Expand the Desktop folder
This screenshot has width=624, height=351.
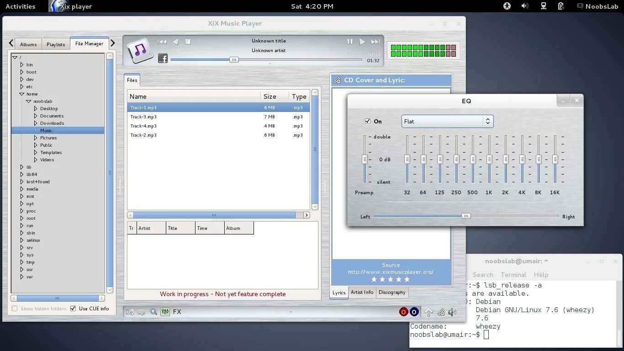[36, 109]
